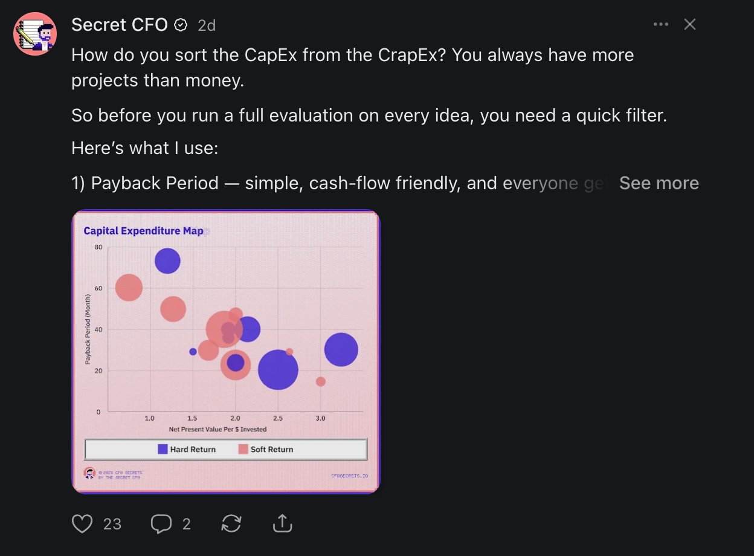
Task: Click the topmost purple bubble in chart
Action: [x=167, y=261]
